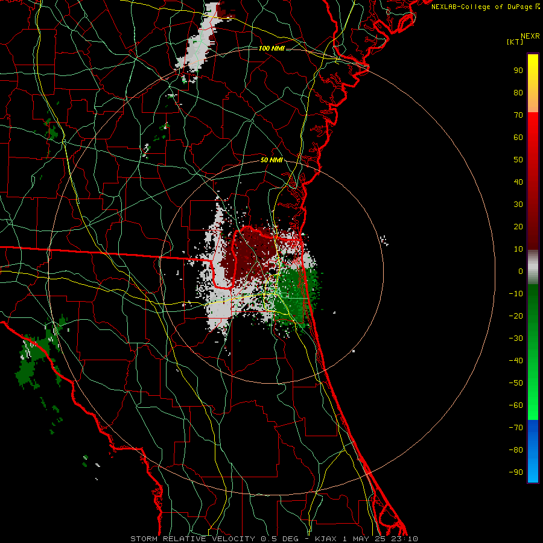The width and height of the screenshot is (543, 543).
Task: Click the "50" value on the velocity scale
Action: pyautogui.click(x=518, y=160)
